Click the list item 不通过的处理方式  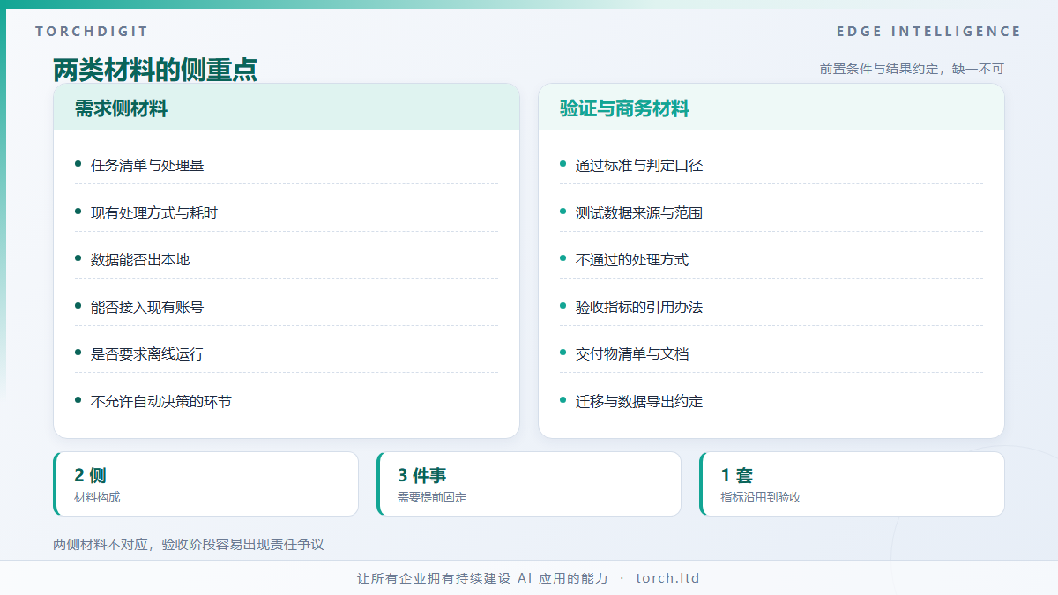632,259
